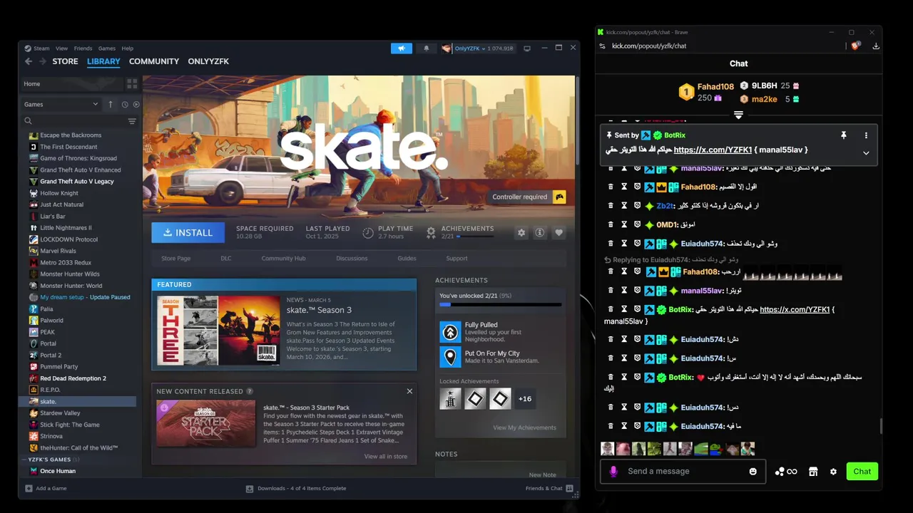
Task: Click the Kick chat microphone icon
Action: tap(613, 472)
